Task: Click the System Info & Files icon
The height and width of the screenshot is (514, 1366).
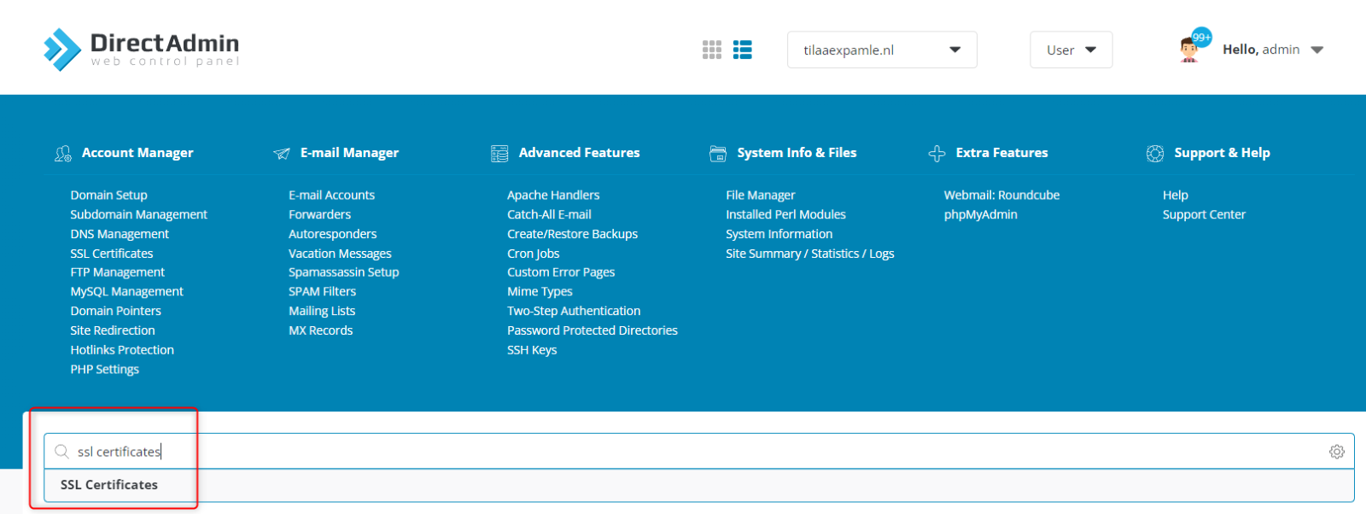Action: pos(718,154)
